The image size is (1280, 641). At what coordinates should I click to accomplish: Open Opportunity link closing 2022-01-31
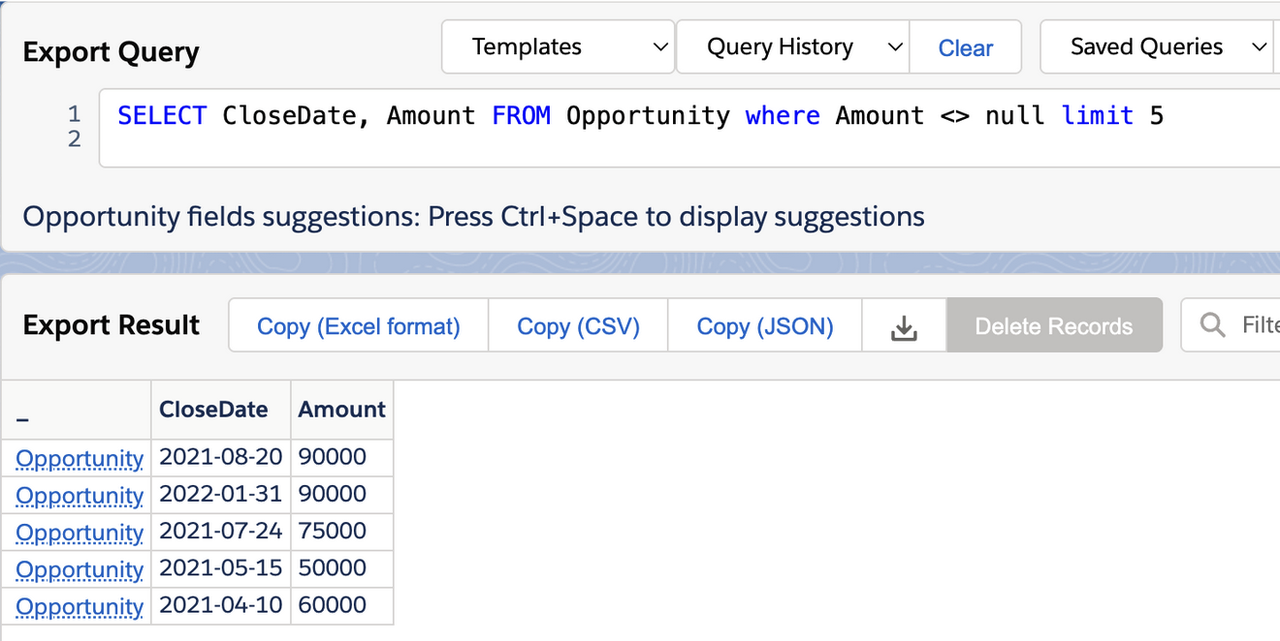pyautogui.click(x=80, y=495)
